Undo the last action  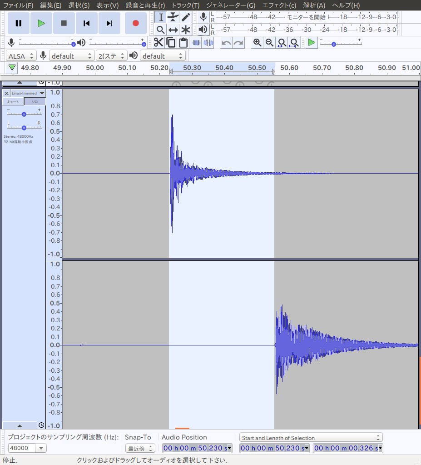click(x=226, y=43)
